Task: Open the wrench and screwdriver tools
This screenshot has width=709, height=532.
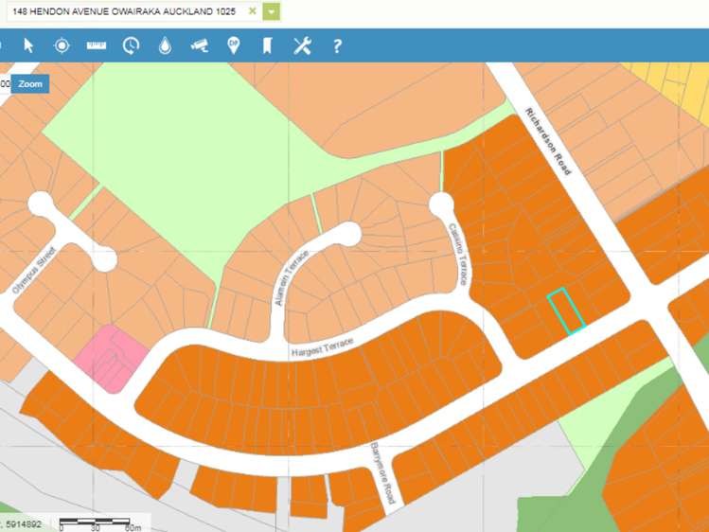Action: [x=302, y=45]
